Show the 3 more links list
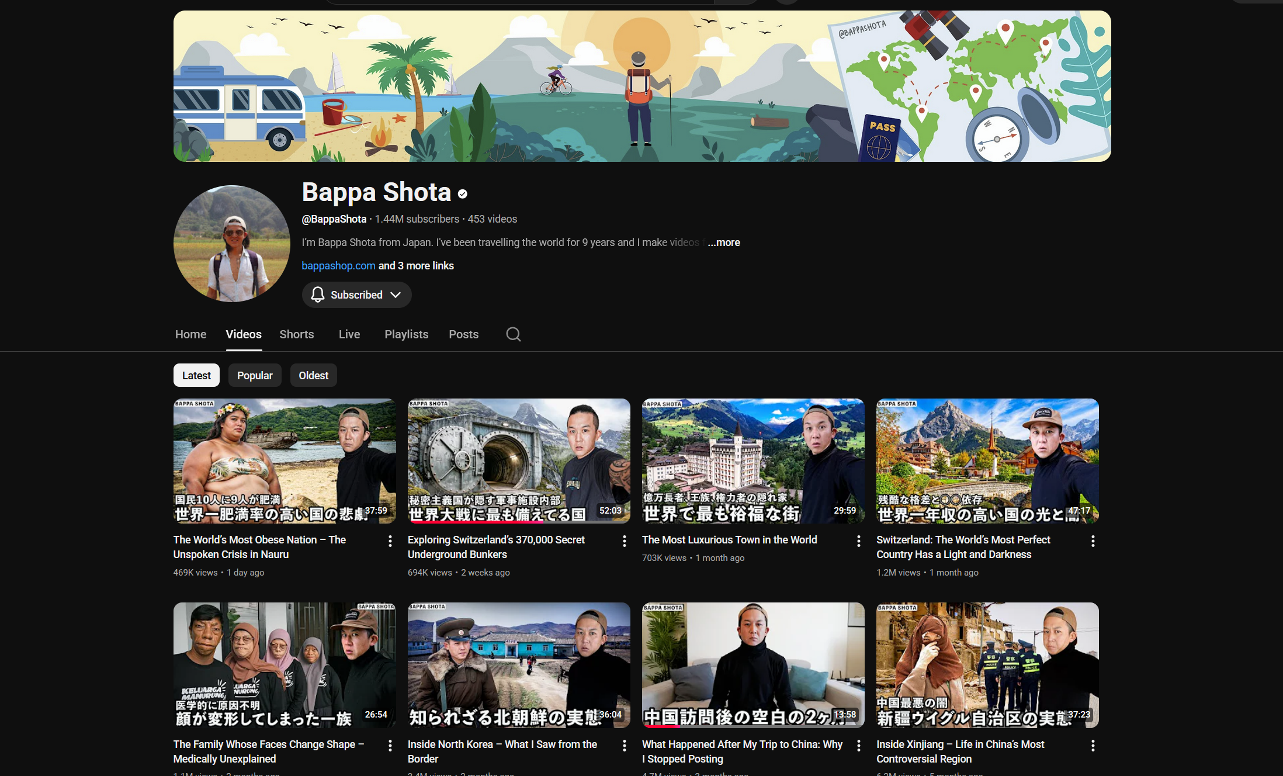Image resolution: width=1283 pixels, height=776 pixels. [x=416, y=266]
